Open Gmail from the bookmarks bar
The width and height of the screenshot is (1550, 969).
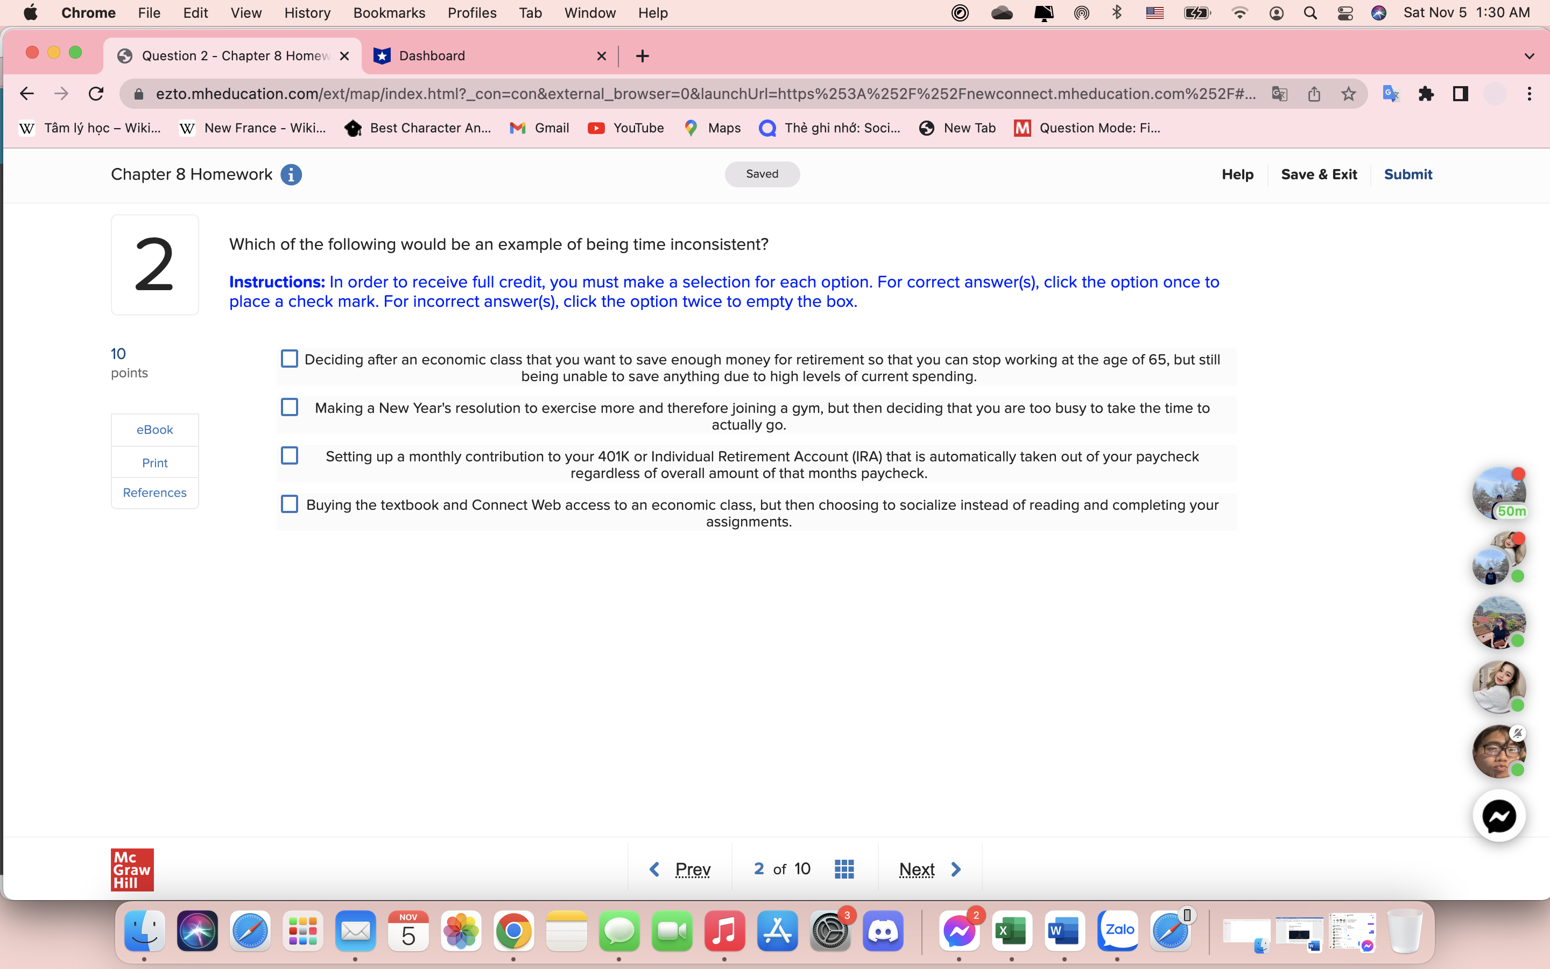pyautogui.click(x=539, y=128)
